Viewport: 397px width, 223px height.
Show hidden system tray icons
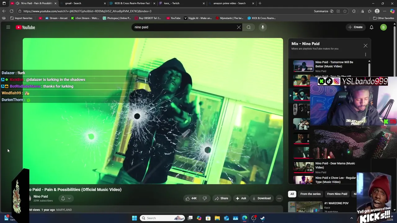click(351, 218)
